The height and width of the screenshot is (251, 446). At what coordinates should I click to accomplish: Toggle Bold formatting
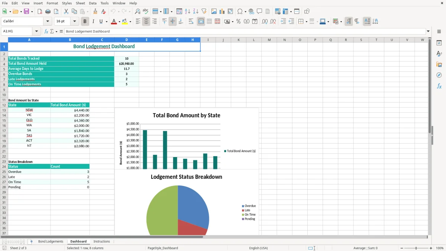point(85,22)
